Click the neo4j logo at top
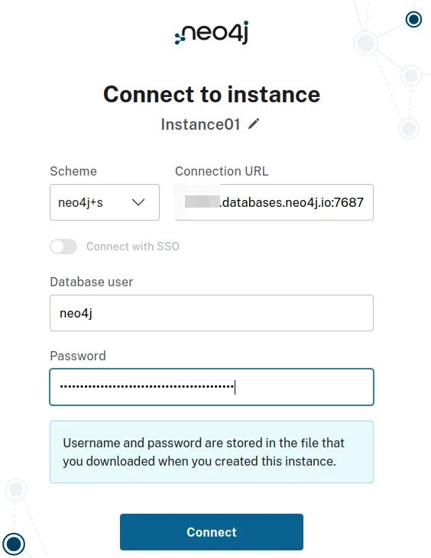 pos(212,32)
